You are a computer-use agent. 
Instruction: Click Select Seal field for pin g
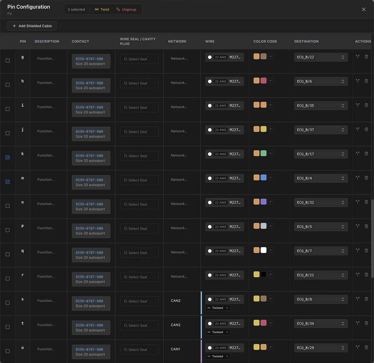click(139, 59)
